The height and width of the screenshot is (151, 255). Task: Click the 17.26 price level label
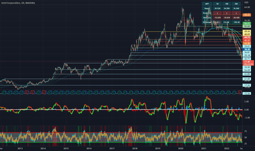point(247,85)
